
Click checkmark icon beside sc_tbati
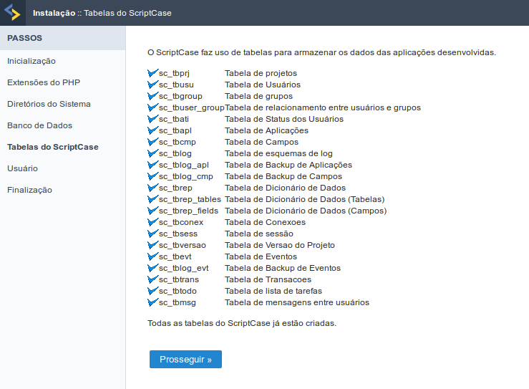(152, 118)
